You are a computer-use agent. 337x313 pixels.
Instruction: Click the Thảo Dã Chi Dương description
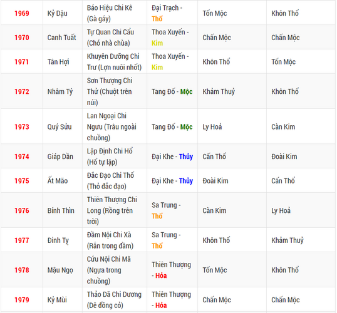coord(114,300)
